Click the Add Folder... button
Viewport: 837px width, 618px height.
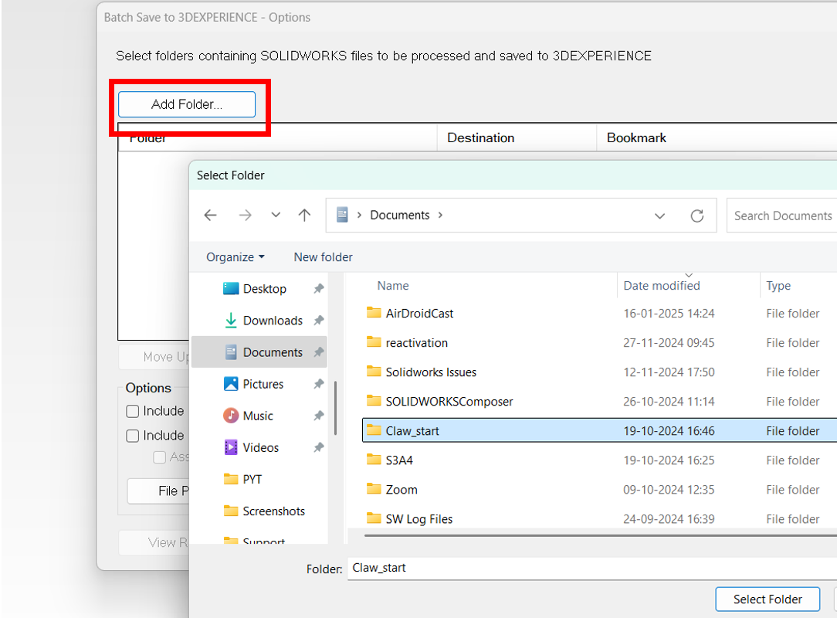[187, 104]
